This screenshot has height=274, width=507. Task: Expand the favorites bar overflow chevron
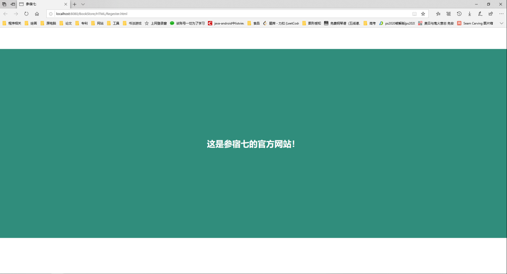coord(501,23)
